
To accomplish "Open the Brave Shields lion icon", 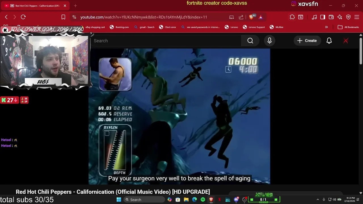I will coord(251,17).
